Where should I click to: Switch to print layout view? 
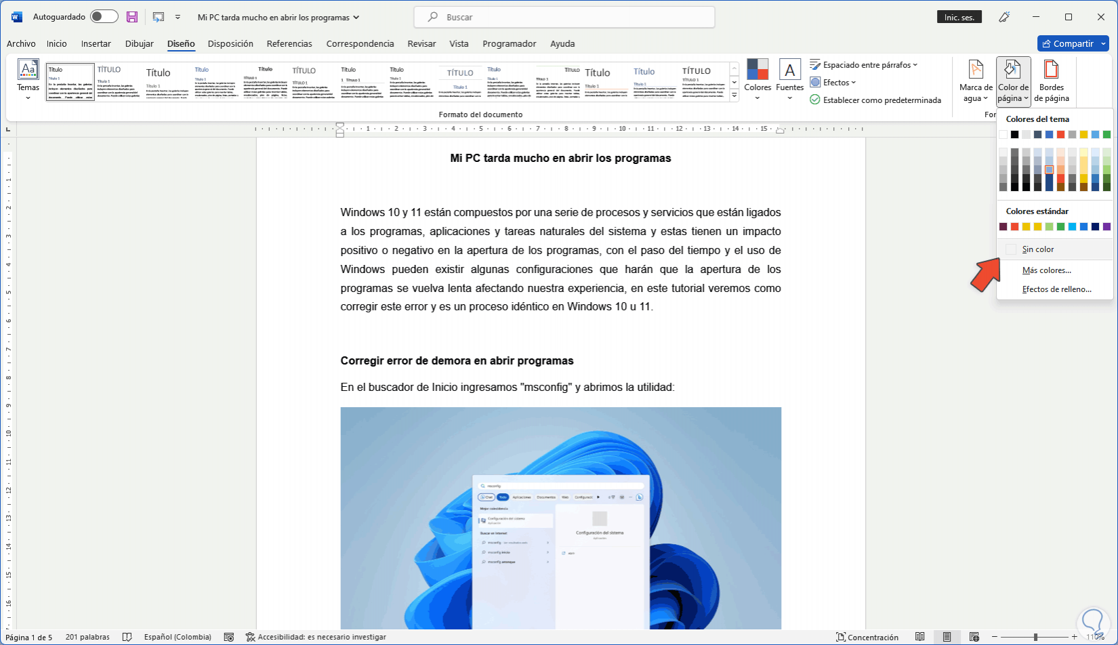click(947, 637)
